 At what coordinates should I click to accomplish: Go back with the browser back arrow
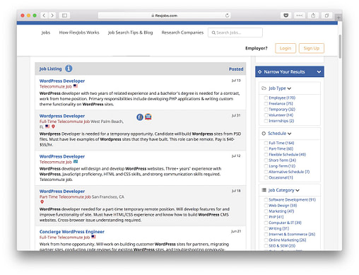click(x=44, y=16)
